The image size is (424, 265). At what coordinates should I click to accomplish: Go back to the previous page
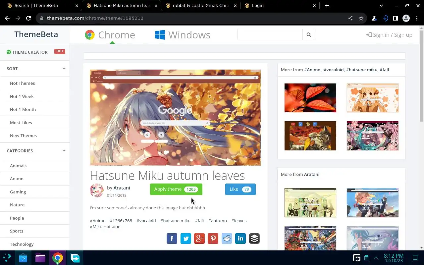[x=7, y=18]
